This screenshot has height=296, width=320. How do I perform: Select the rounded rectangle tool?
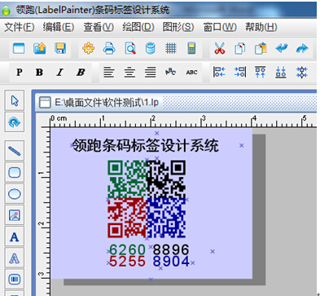[15, 173]
